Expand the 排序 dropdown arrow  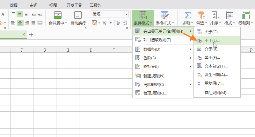pyautogui.click(x=220, y=23)
